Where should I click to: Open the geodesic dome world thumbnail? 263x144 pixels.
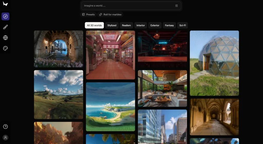(214, 63)
